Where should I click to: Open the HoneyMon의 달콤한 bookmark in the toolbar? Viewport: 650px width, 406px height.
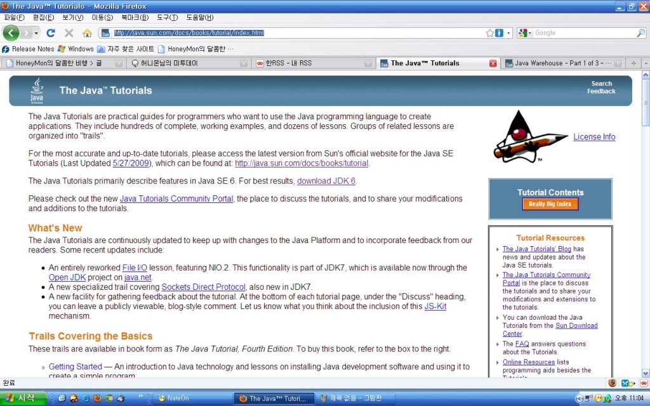coord(196,49)
